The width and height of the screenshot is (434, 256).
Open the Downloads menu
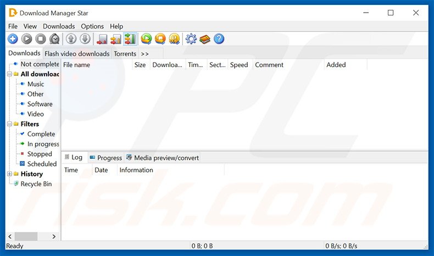tap(59, 26)
